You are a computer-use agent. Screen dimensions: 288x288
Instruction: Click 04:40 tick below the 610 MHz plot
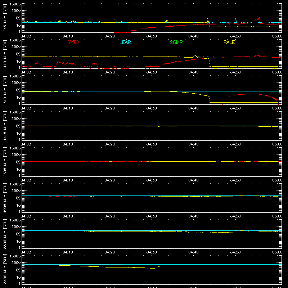coord(193,108)
